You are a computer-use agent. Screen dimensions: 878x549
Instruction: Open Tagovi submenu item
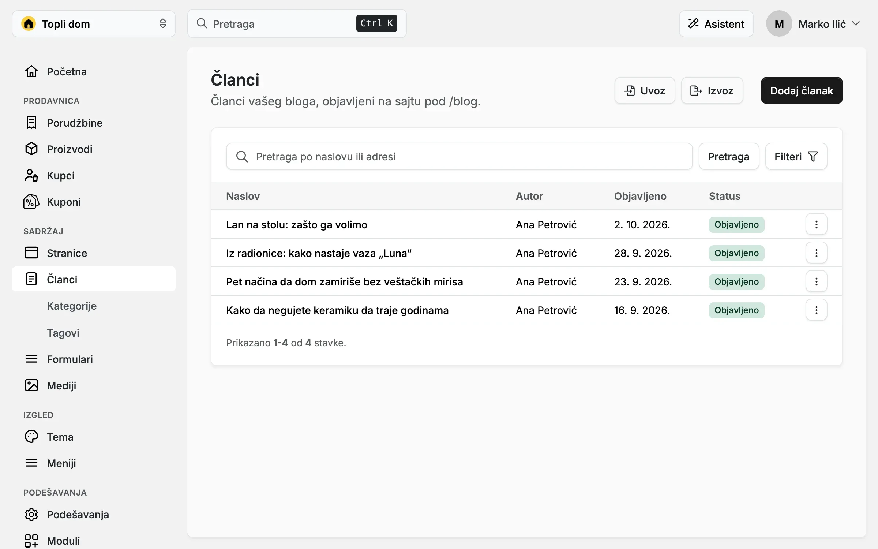pyautogui.click(x=63, y=333)
